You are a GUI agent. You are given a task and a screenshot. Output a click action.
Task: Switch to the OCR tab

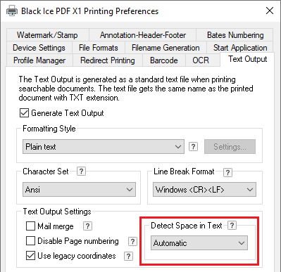[201, 60]
